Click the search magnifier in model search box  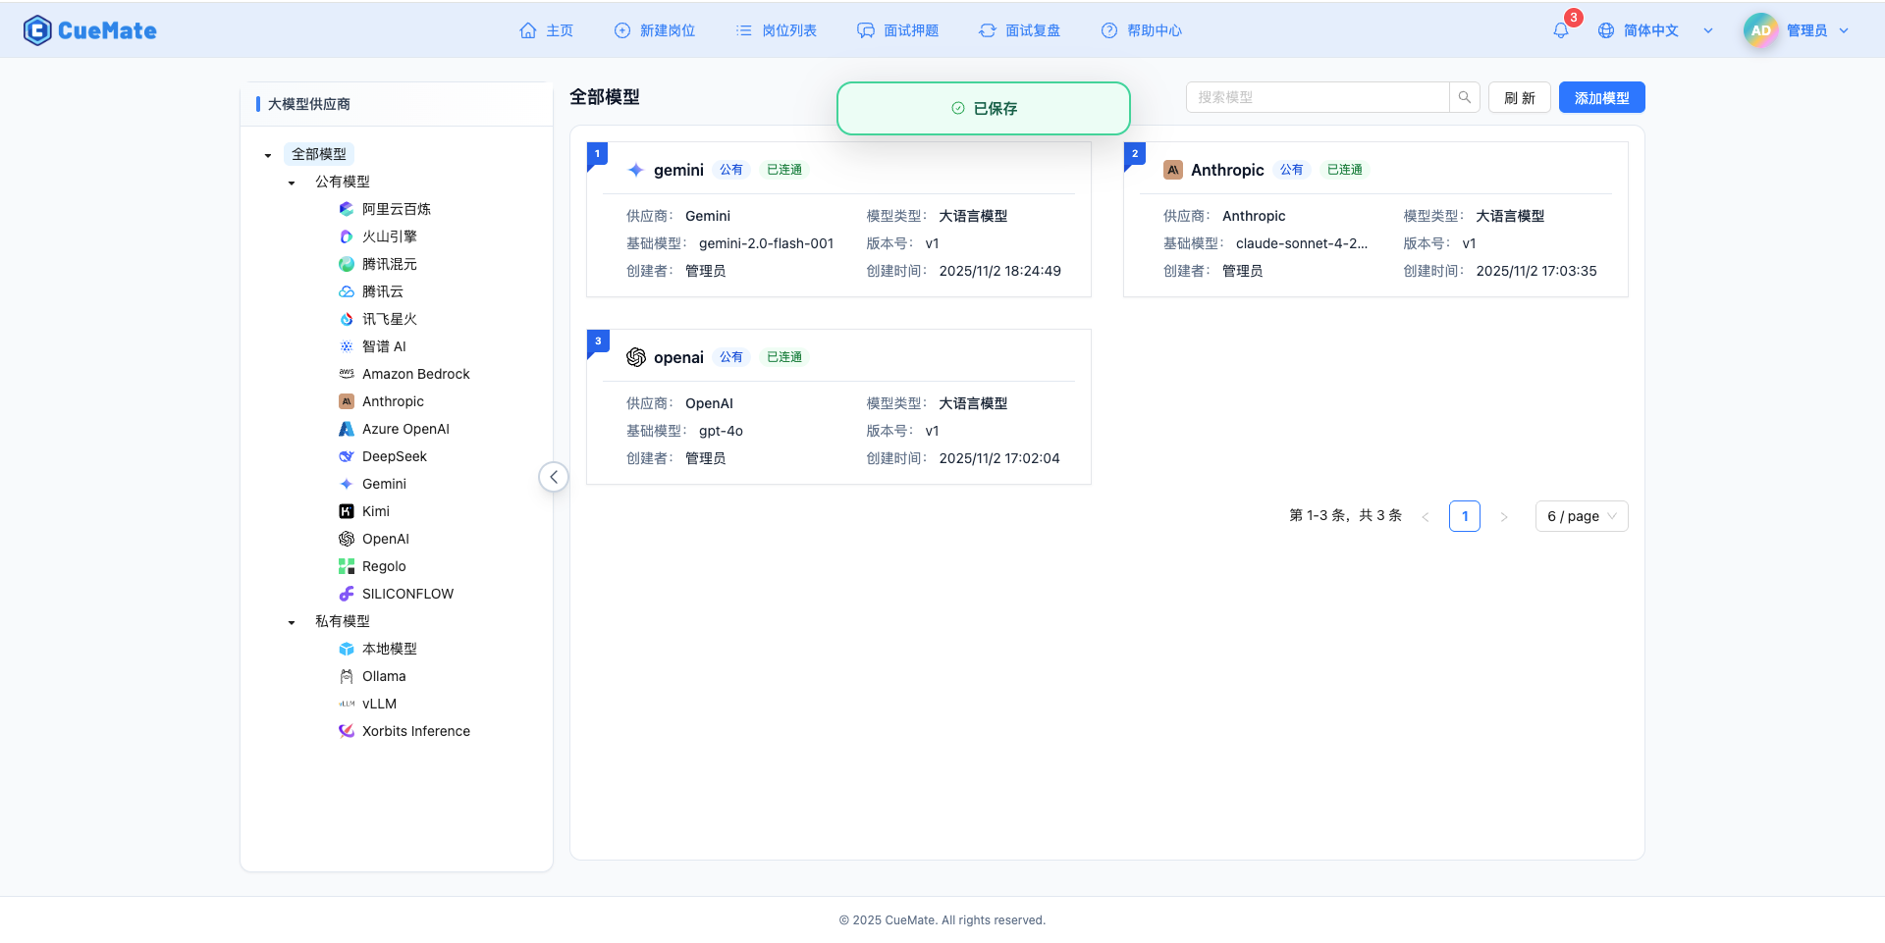[1465, 97]
